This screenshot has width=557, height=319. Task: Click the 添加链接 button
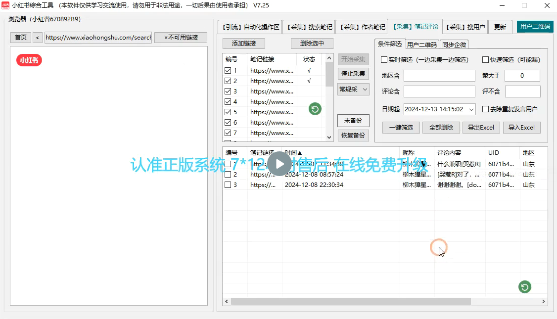click(244, 44)
